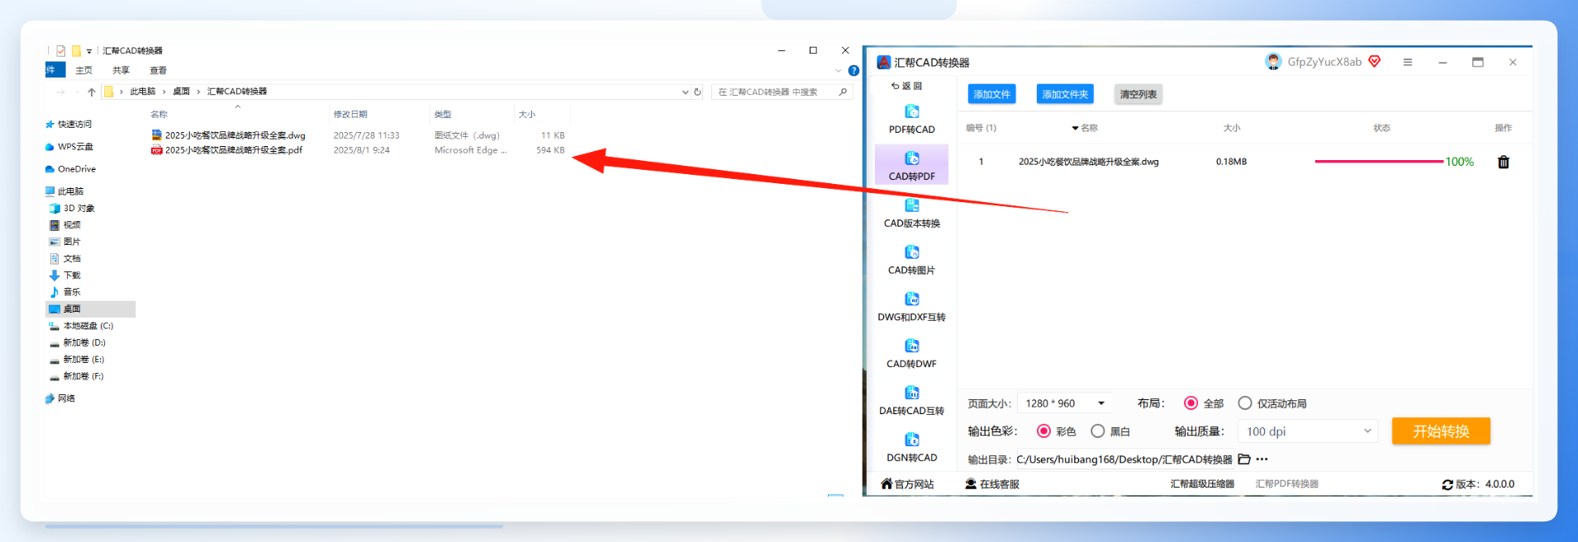This screenshot has height=542, width=1578.
Task: Expand the Explorer address bar history dropdown
Action: point(685,92)
